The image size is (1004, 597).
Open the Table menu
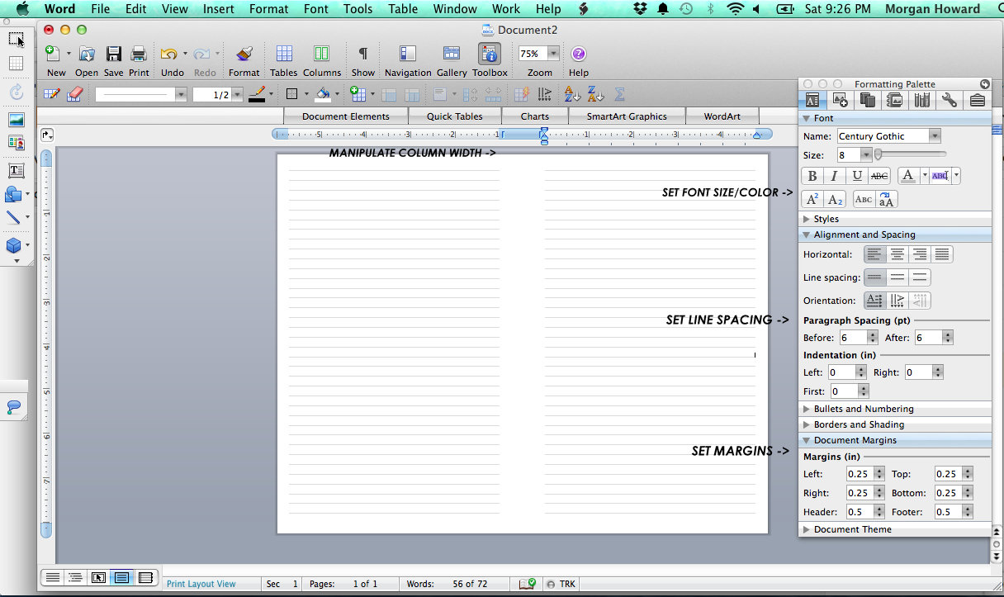click(403, 9)
